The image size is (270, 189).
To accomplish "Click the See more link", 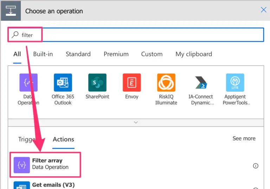I will [244, 139].
